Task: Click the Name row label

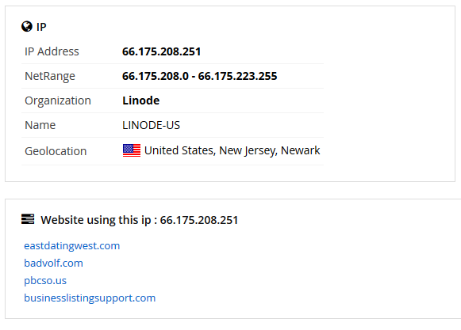Action: (x=40, y=125)
